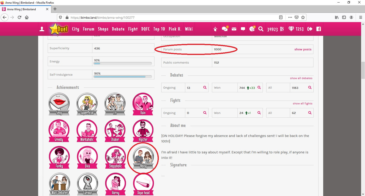Search all fights magnifier
Viewport: 365px width, 196px height.
click(310, 113)
